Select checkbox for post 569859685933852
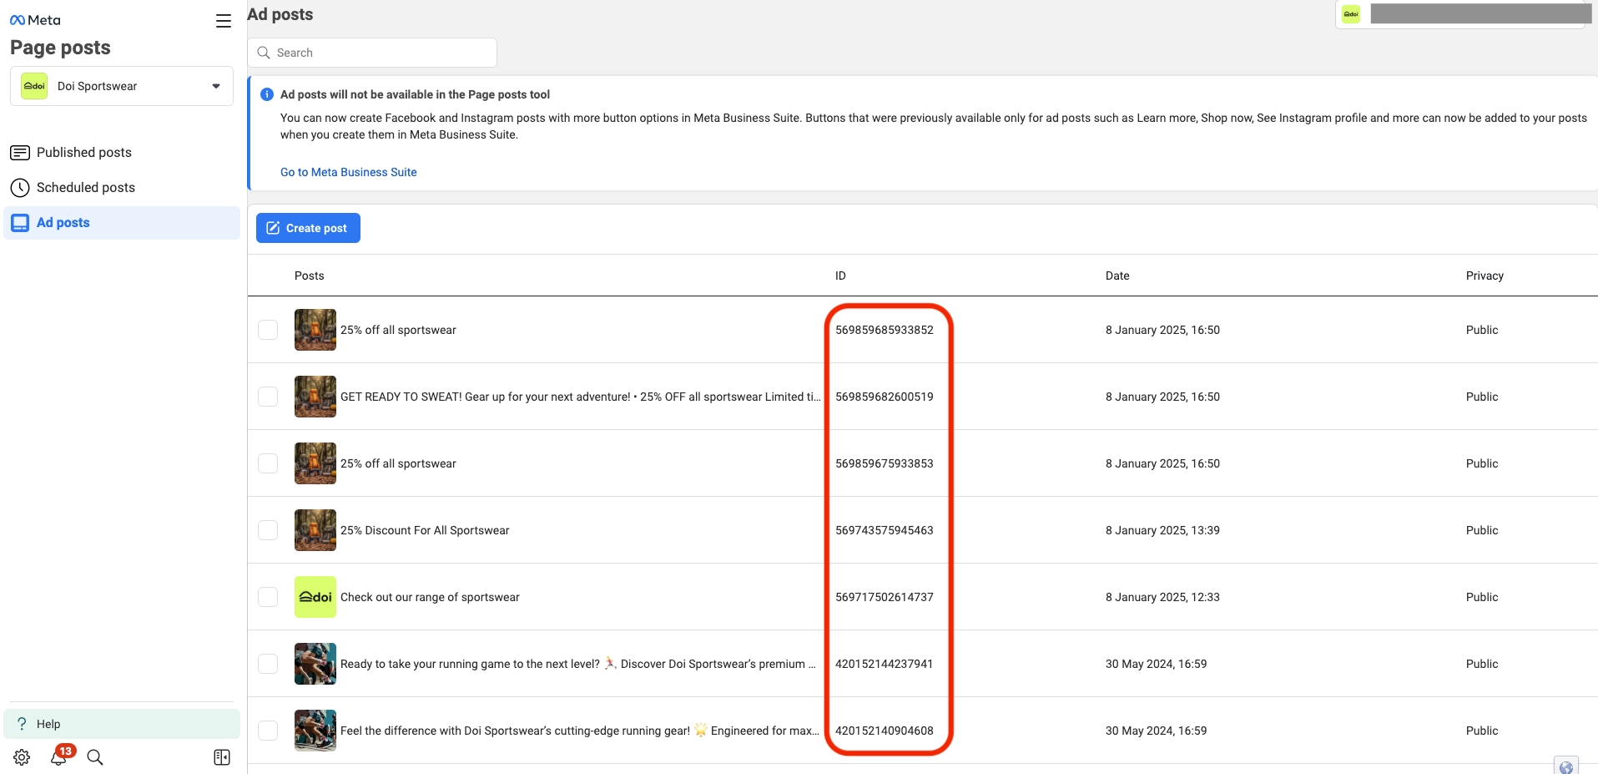The height and width of the screenshot is (774, 1598). tap(268, 330)
